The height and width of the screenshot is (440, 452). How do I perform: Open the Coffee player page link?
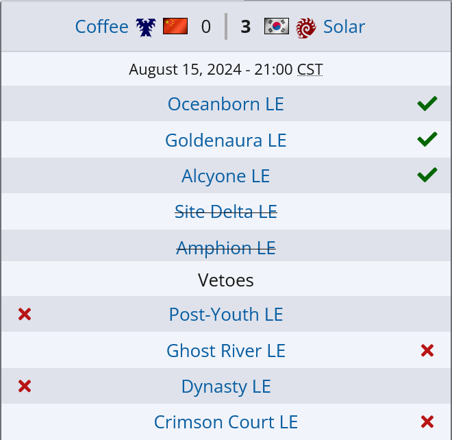pos(102,27)
